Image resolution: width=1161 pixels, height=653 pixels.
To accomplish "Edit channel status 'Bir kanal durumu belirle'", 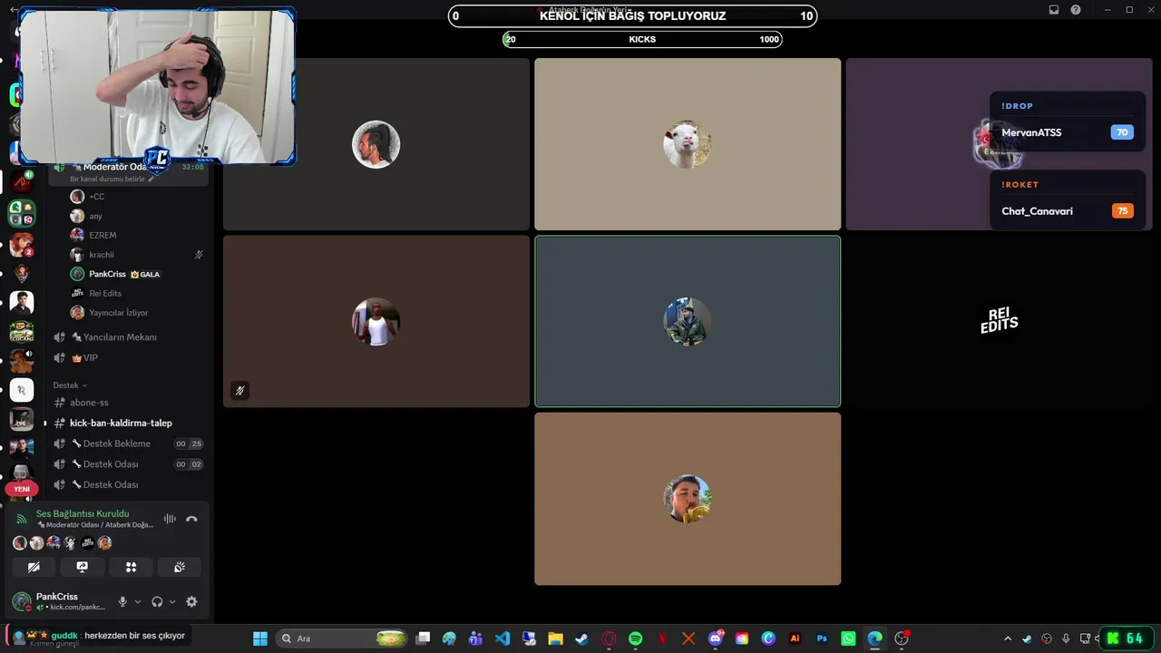I will coord(112,179).
